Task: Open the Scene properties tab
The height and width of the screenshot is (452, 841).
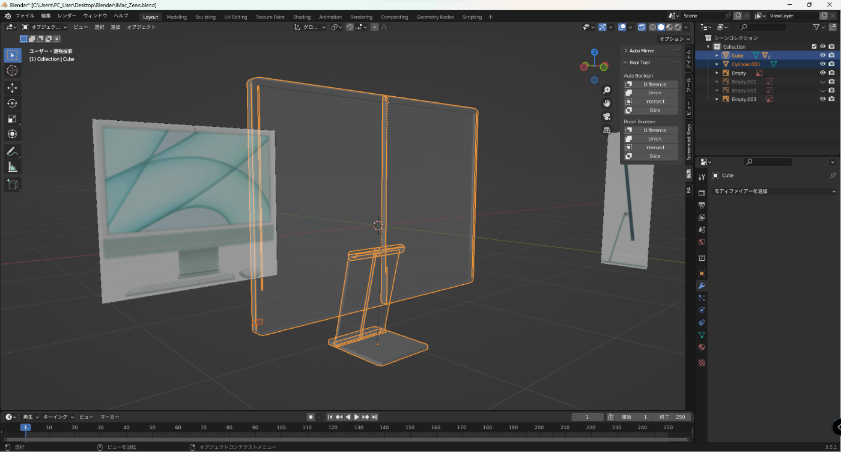Action: [x=702, y=230]
